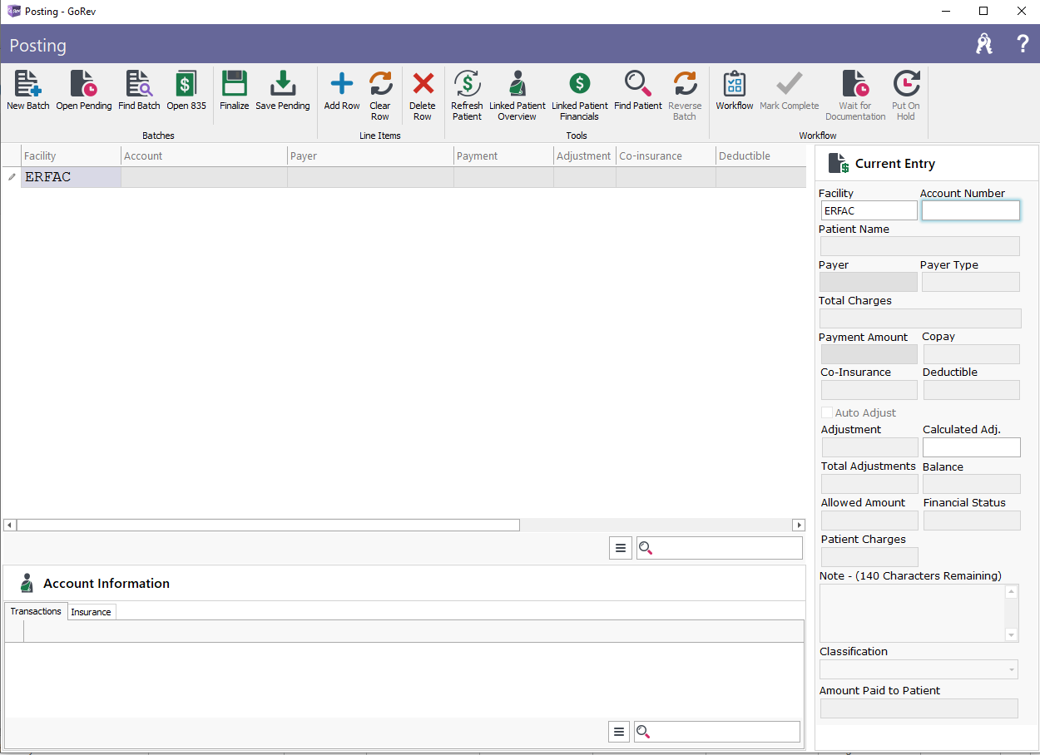Click Note scrollbar up arrow

[1012, 591]
